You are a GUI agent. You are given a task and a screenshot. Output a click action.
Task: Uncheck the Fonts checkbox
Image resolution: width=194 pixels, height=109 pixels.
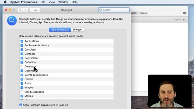click(22, 83)
